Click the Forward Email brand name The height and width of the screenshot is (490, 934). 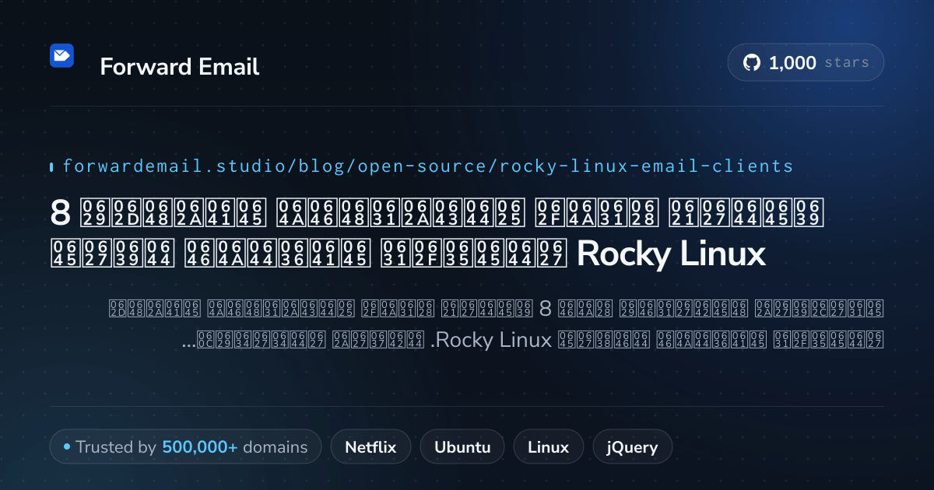(x=180, y=67)
